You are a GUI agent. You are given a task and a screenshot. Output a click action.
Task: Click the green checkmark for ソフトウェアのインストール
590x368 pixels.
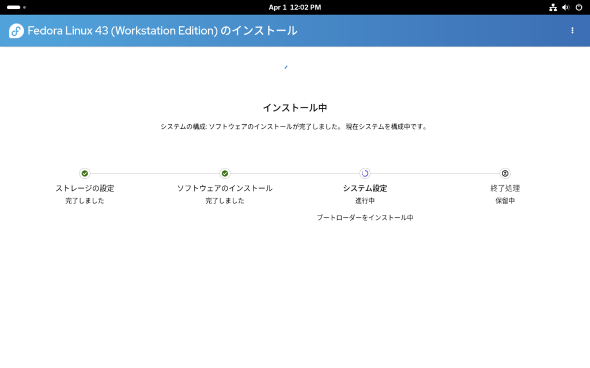[x=225, y=173]
